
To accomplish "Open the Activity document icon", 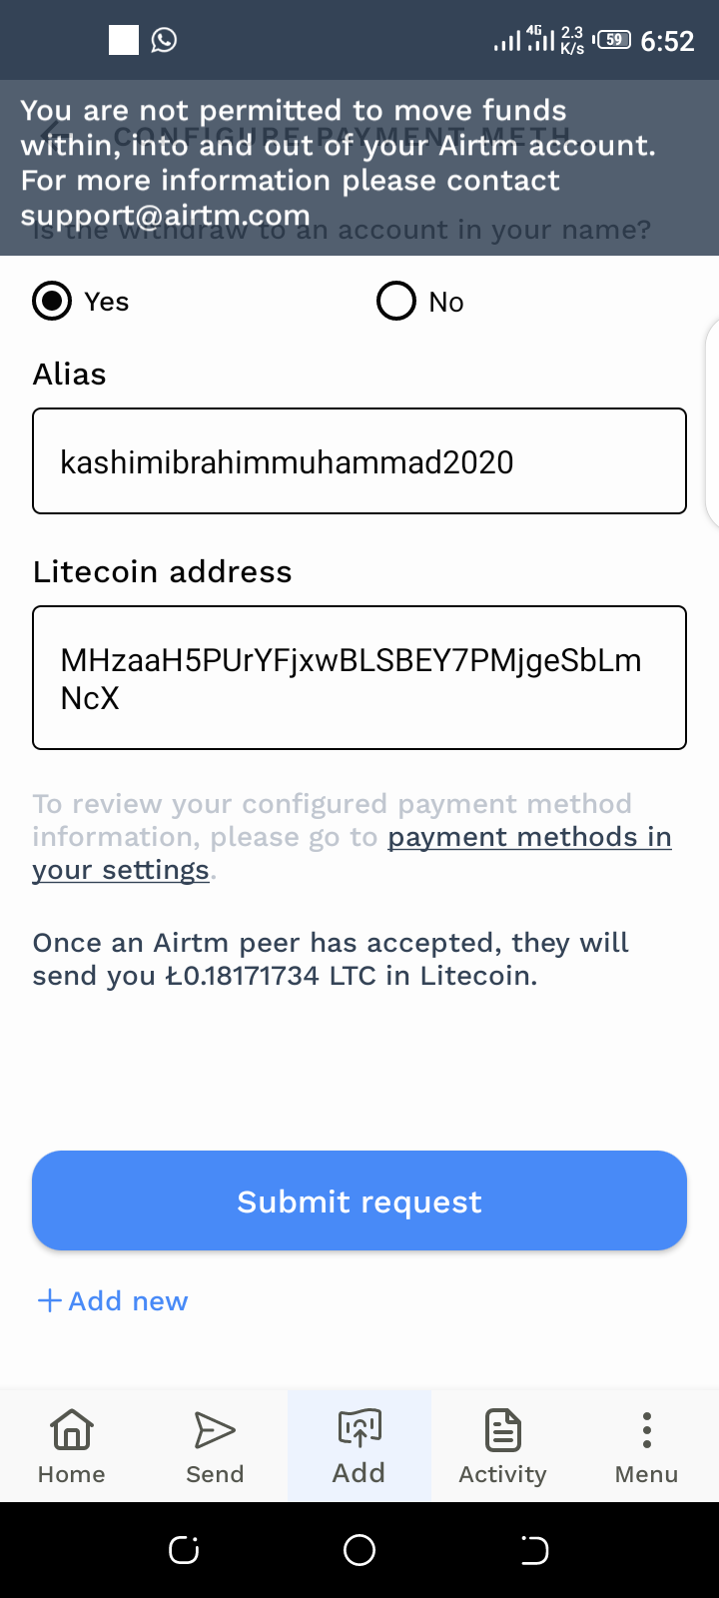I will pos(502,1430).
